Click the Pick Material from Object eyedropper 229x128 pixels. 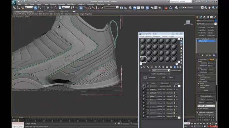pos(150,70)
